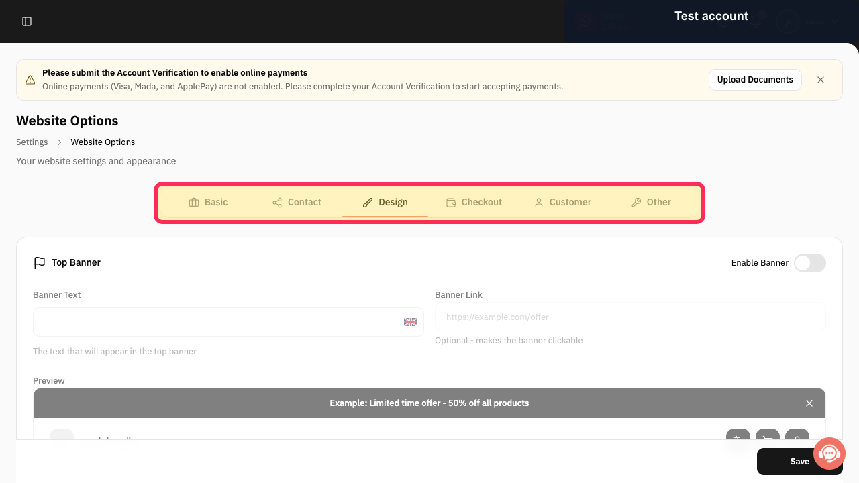Click Upload Documents button
This screenshot has width=859, height=483.
[x=755, y=80]
